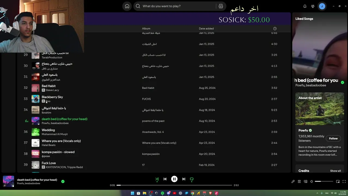Click the 'Fuck Love' track title
This screenshot has height=196, width=348.
tap(49, 163)
